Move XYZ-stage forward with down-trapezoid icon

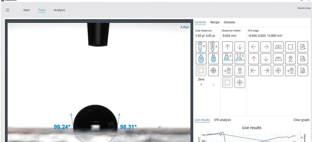coord(278,47)
